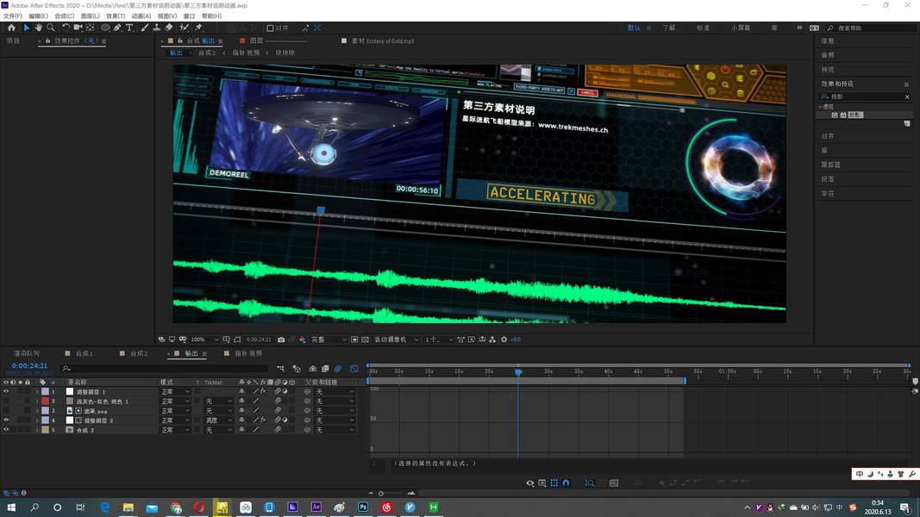The width and height of the screenshot is (920, 517).
Task: Open blend mode dropdown for layer 1
Action: tap(175, 391)
